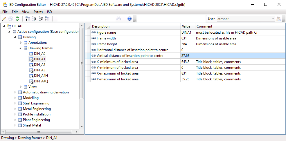Click the link icon beside Y-minimum of locked area
Image resolution: width=286 pixels, height=141 pixels.
pyautogui.click(x=94, y=68)
